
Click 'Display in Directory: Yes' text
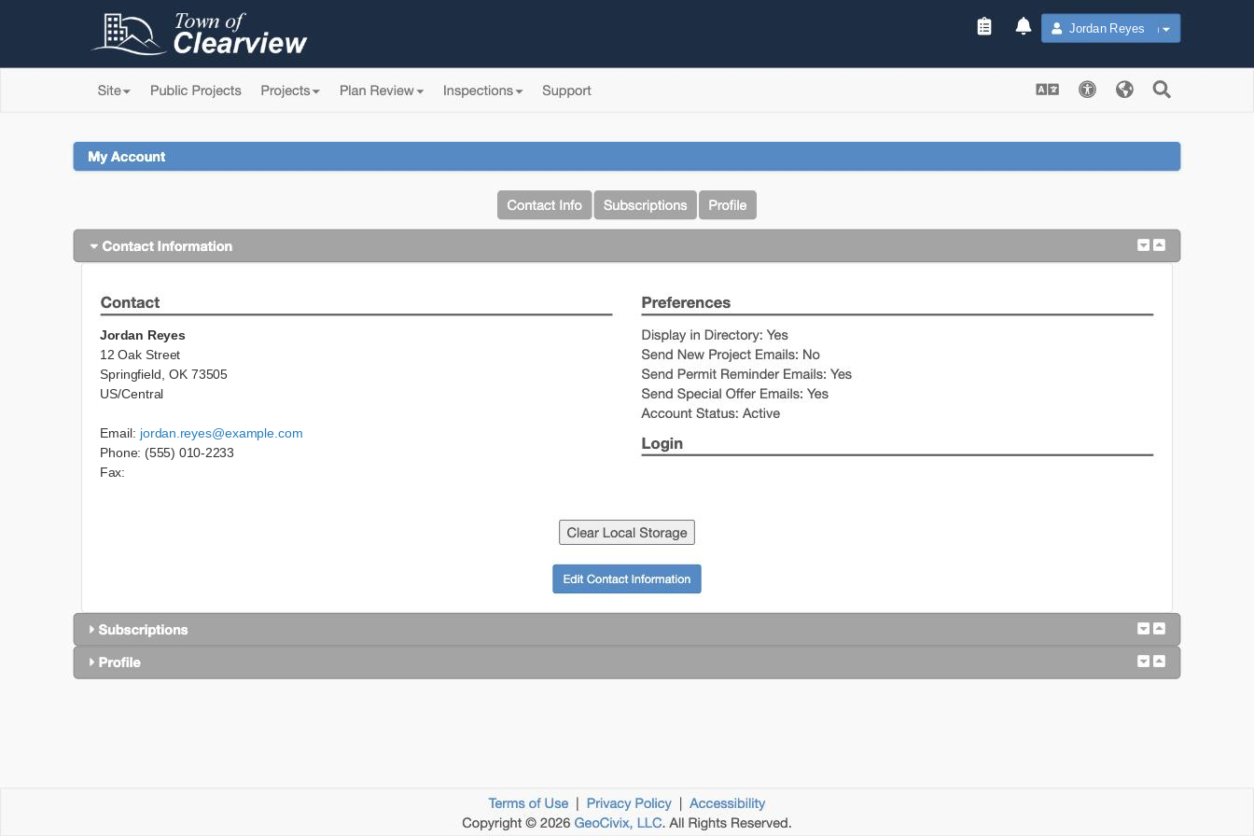[715, 335]
